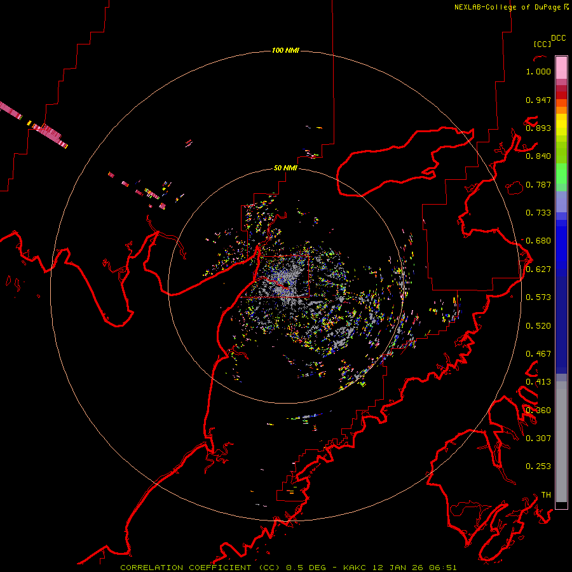
Task: Click the 0.947 color scale label
Action: (538, 100)
